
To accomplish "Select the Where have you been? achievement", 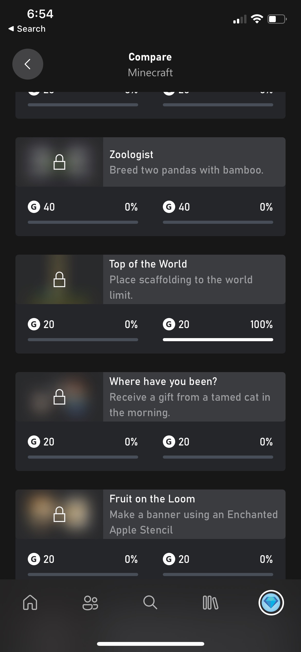I will 163,381.
